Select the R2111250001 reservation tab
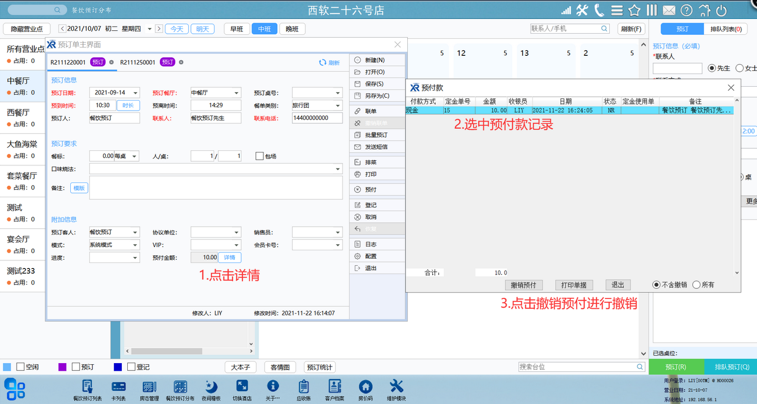The width and height of the screenshot is (757, 404). tap(138, 62)
